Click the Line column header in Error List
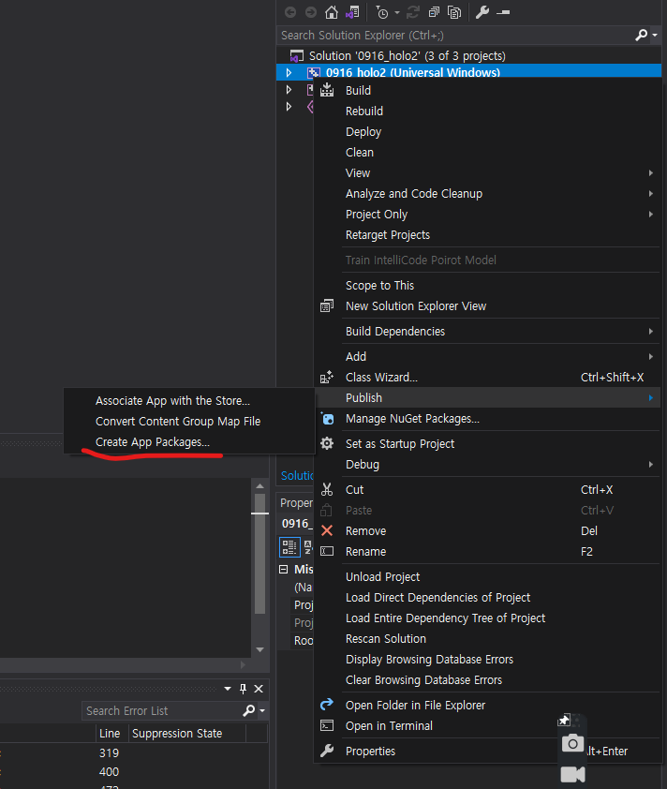Viewport: 667px width, 789px height. (x=110, y=733)
